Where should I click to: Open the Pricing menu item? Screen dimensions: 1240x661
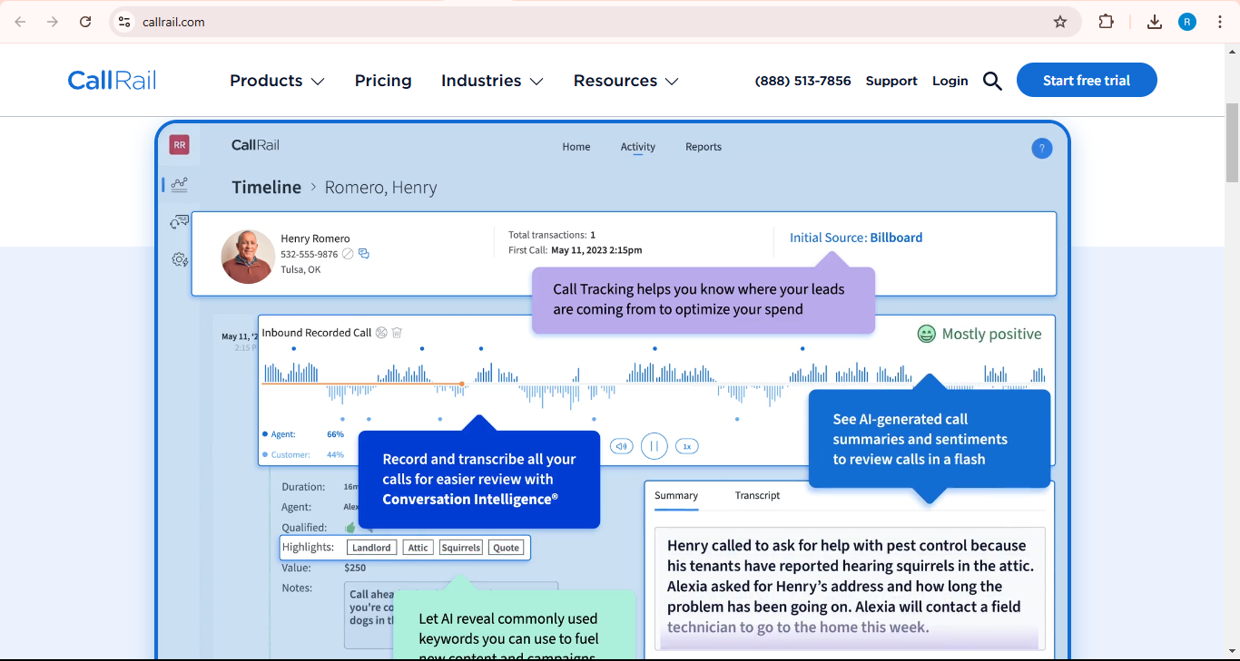point(383,81)
